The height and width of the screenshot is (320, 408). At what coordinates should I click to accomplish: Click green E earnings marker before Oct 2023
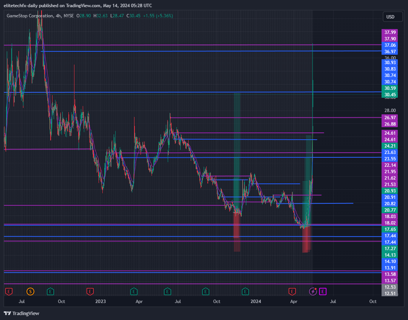(206, 291)
